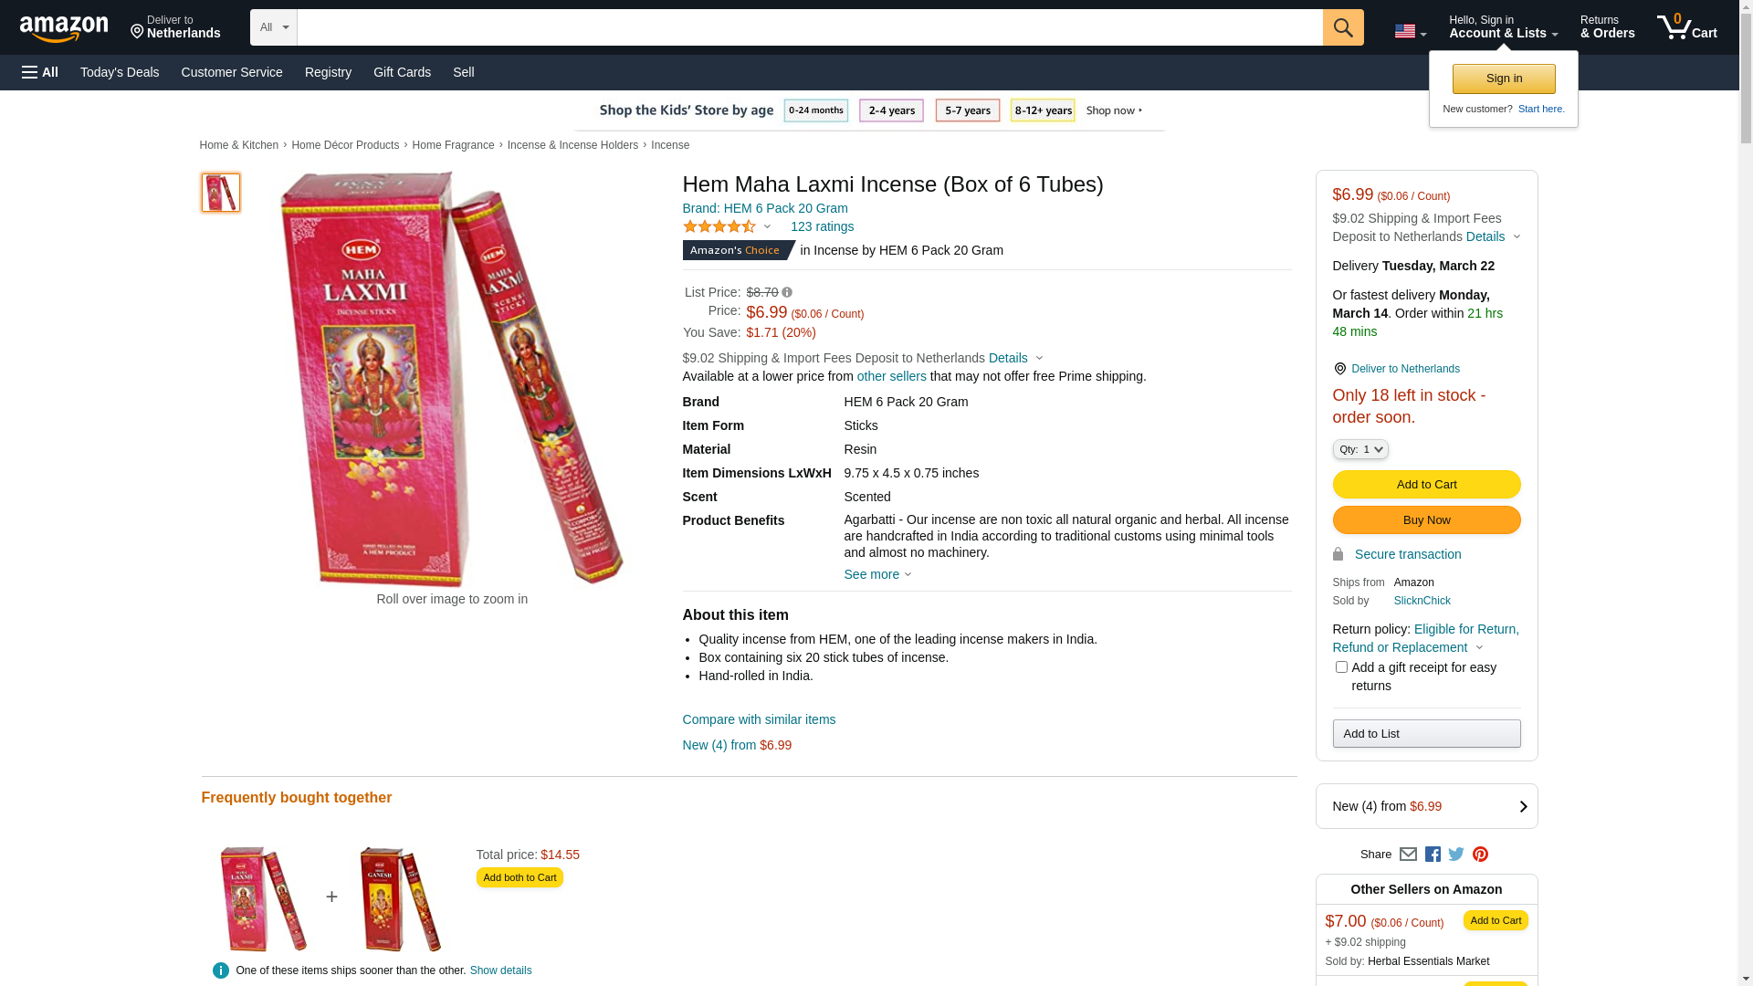Open Today's Deals in navigation bar
Viewport: 1753px width, 986px height.
(x=120, y=72)
